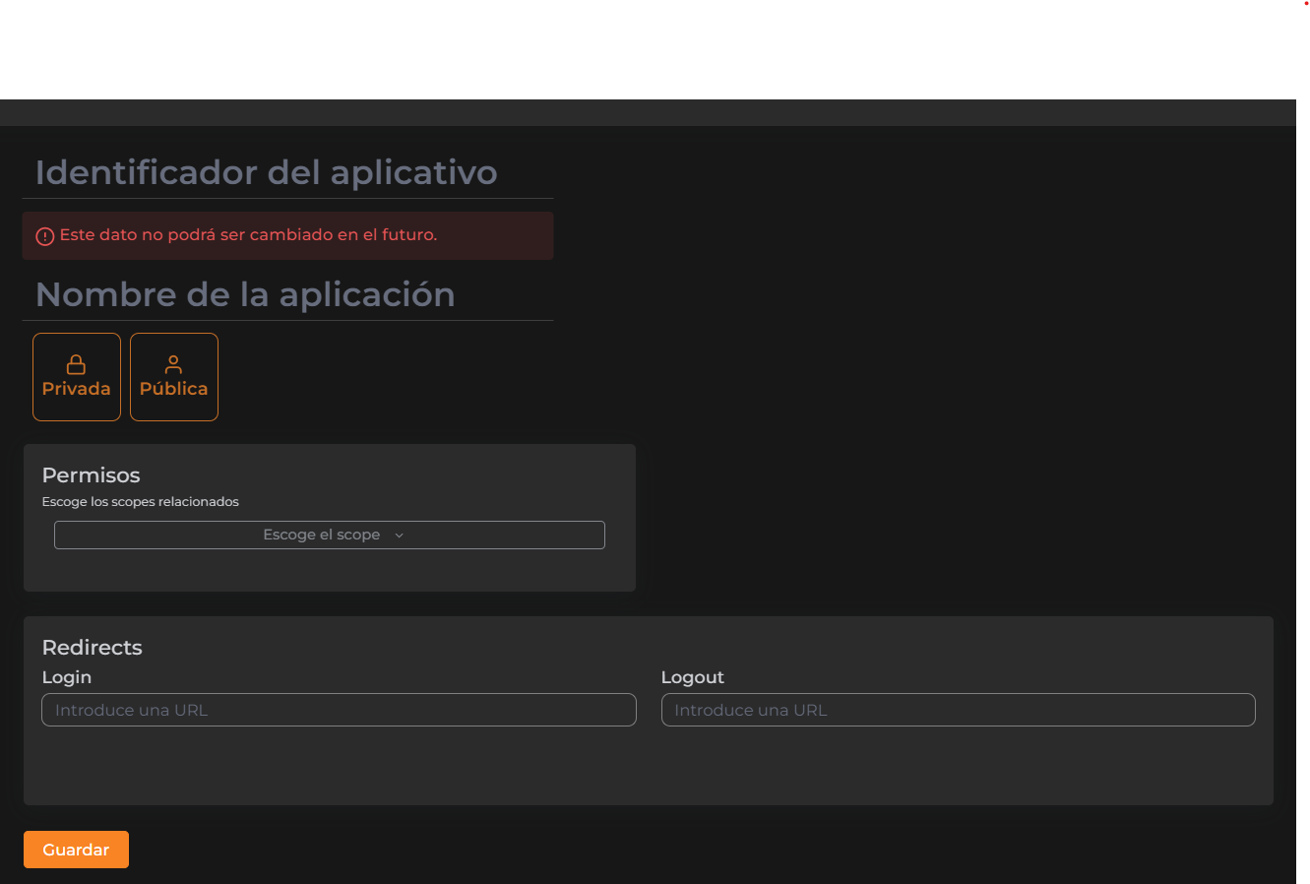
Task: Click the 'Este dato no podrá ser cambiado' warning
Action: pos(248,235)
